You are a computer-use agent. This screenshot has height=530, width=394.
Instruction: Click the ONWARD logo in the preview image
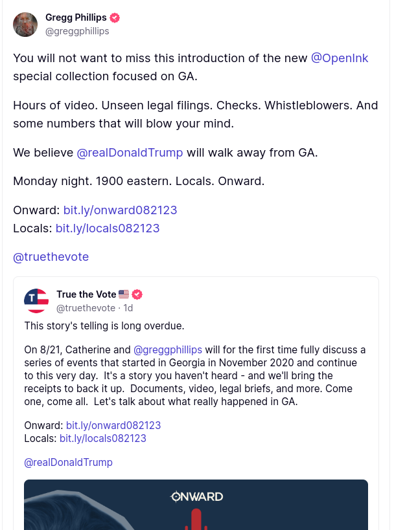196,497
